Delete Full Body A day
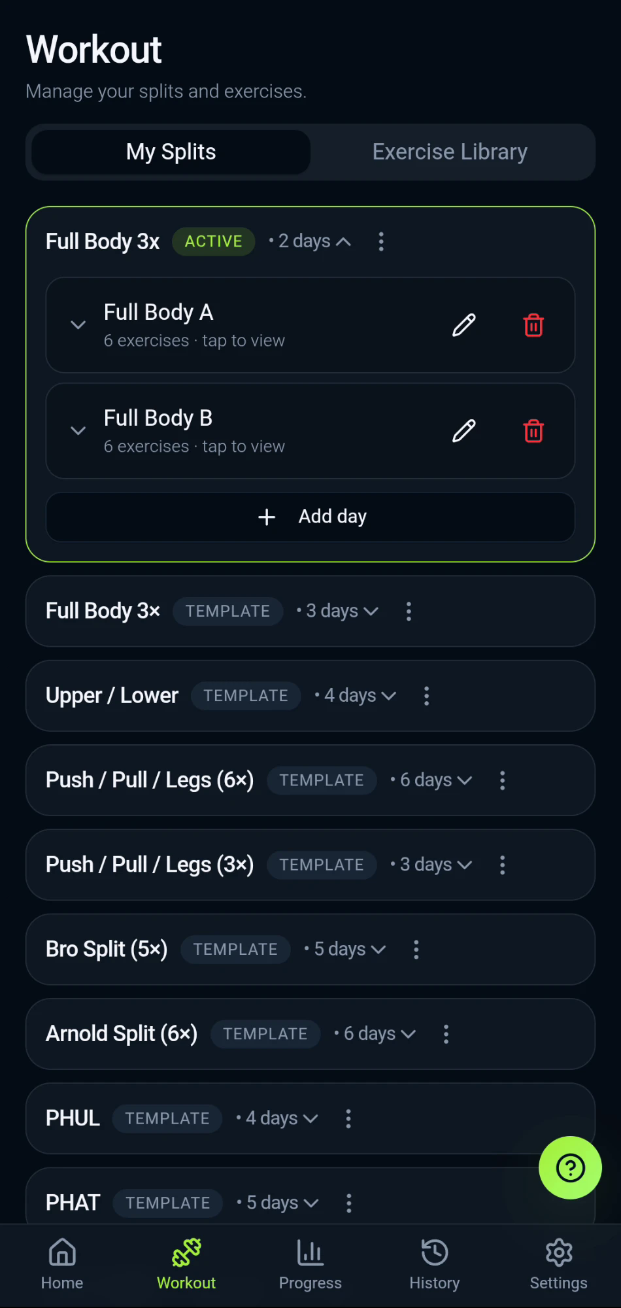This screenshot has height=1308, width=621. point(533,325)
